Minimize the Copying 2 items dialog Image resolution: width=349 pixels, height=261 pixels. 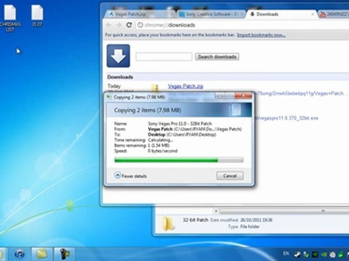pos(220,96)
